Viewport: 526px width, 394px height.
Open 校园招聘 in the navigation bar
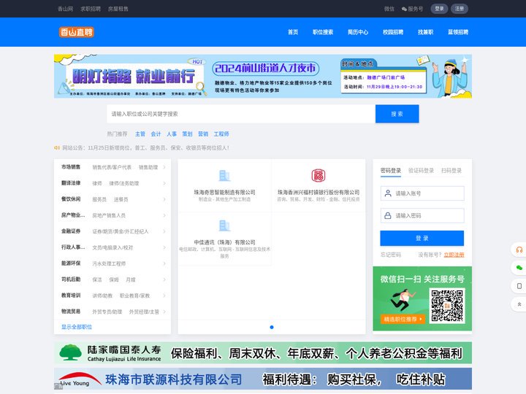(393, 32)
